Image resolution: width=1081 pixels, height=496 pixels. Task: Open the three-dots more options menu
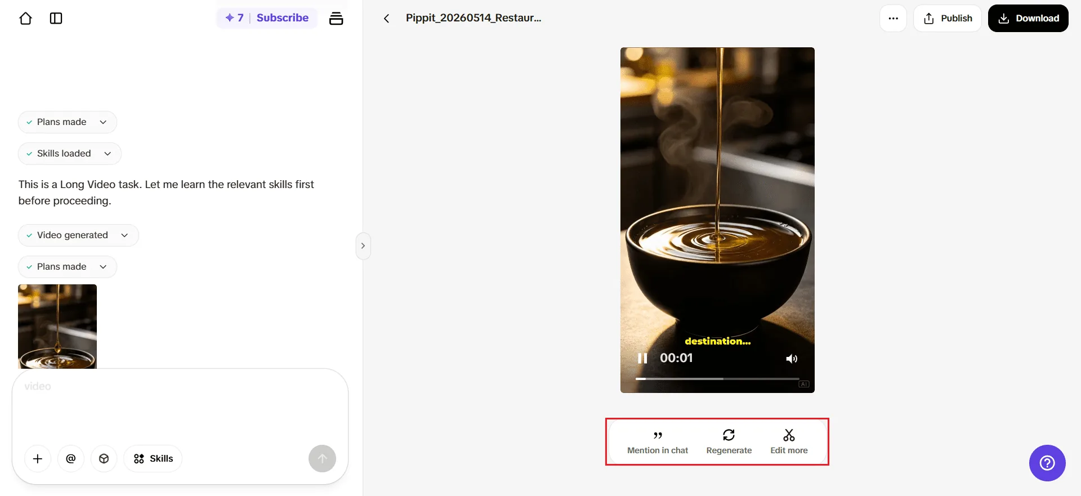click(x=893, y=18)
